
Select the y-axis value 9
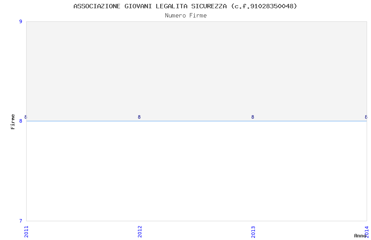click(x=21, y=21)
